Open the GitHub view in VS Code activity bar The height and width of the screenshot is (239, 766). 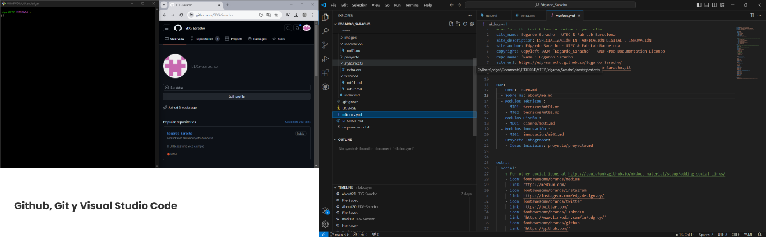[325, 87]
